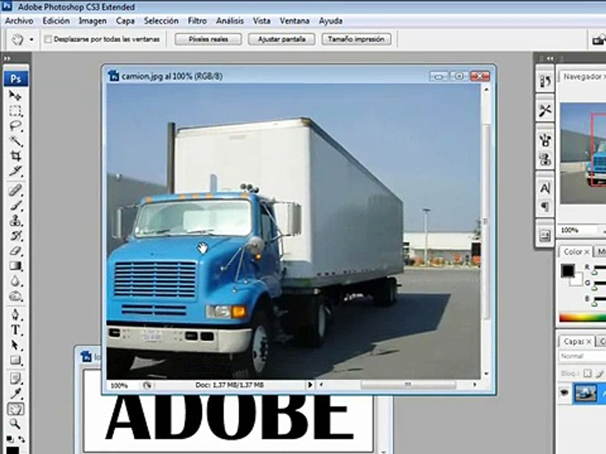
Task: Open the Clone Source dock icon
Action: click(x=545, y=159)
